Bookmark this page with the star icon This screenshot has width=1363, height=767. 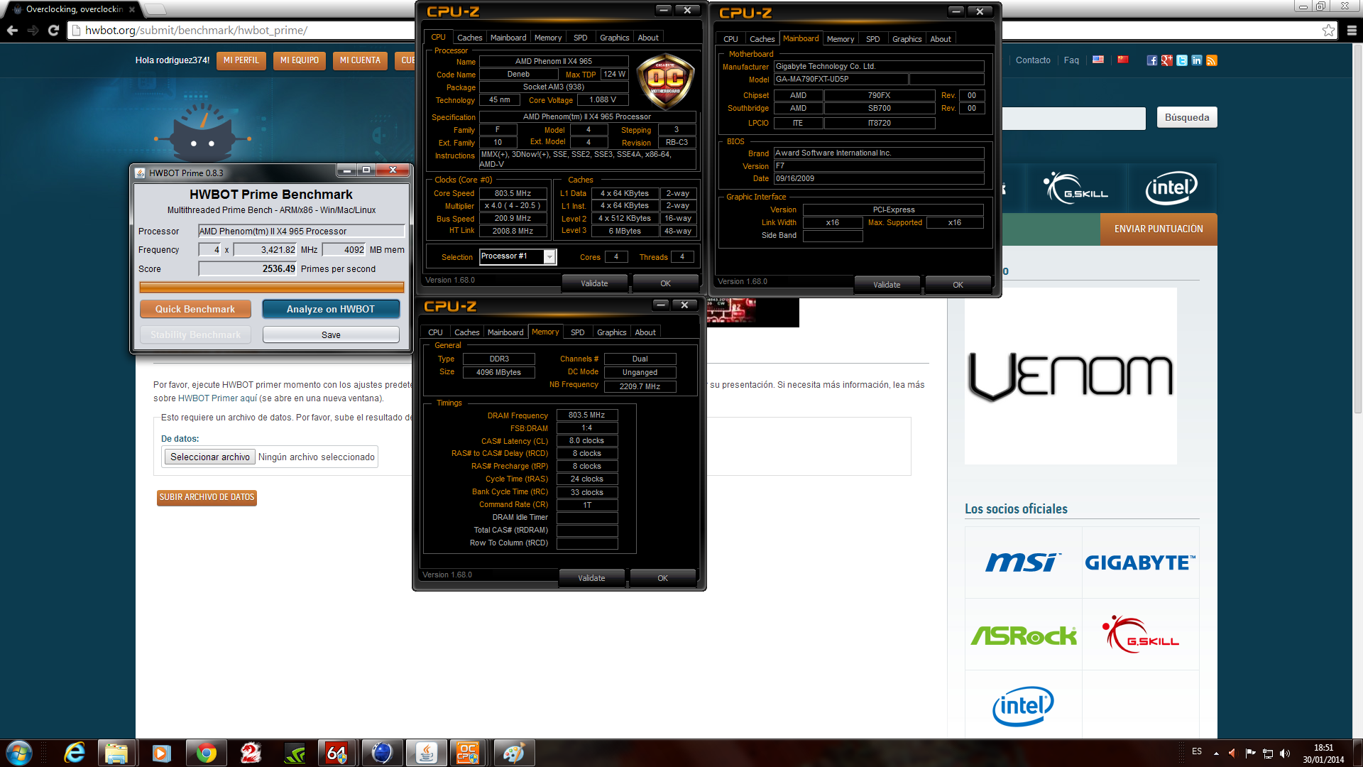[x=1328, y=31]
